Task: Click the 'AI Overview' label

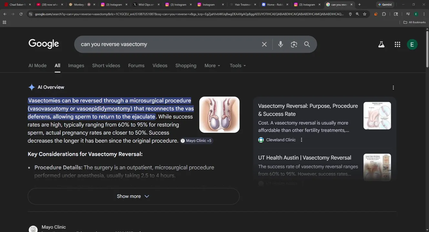Action: (x=51, y=87)
